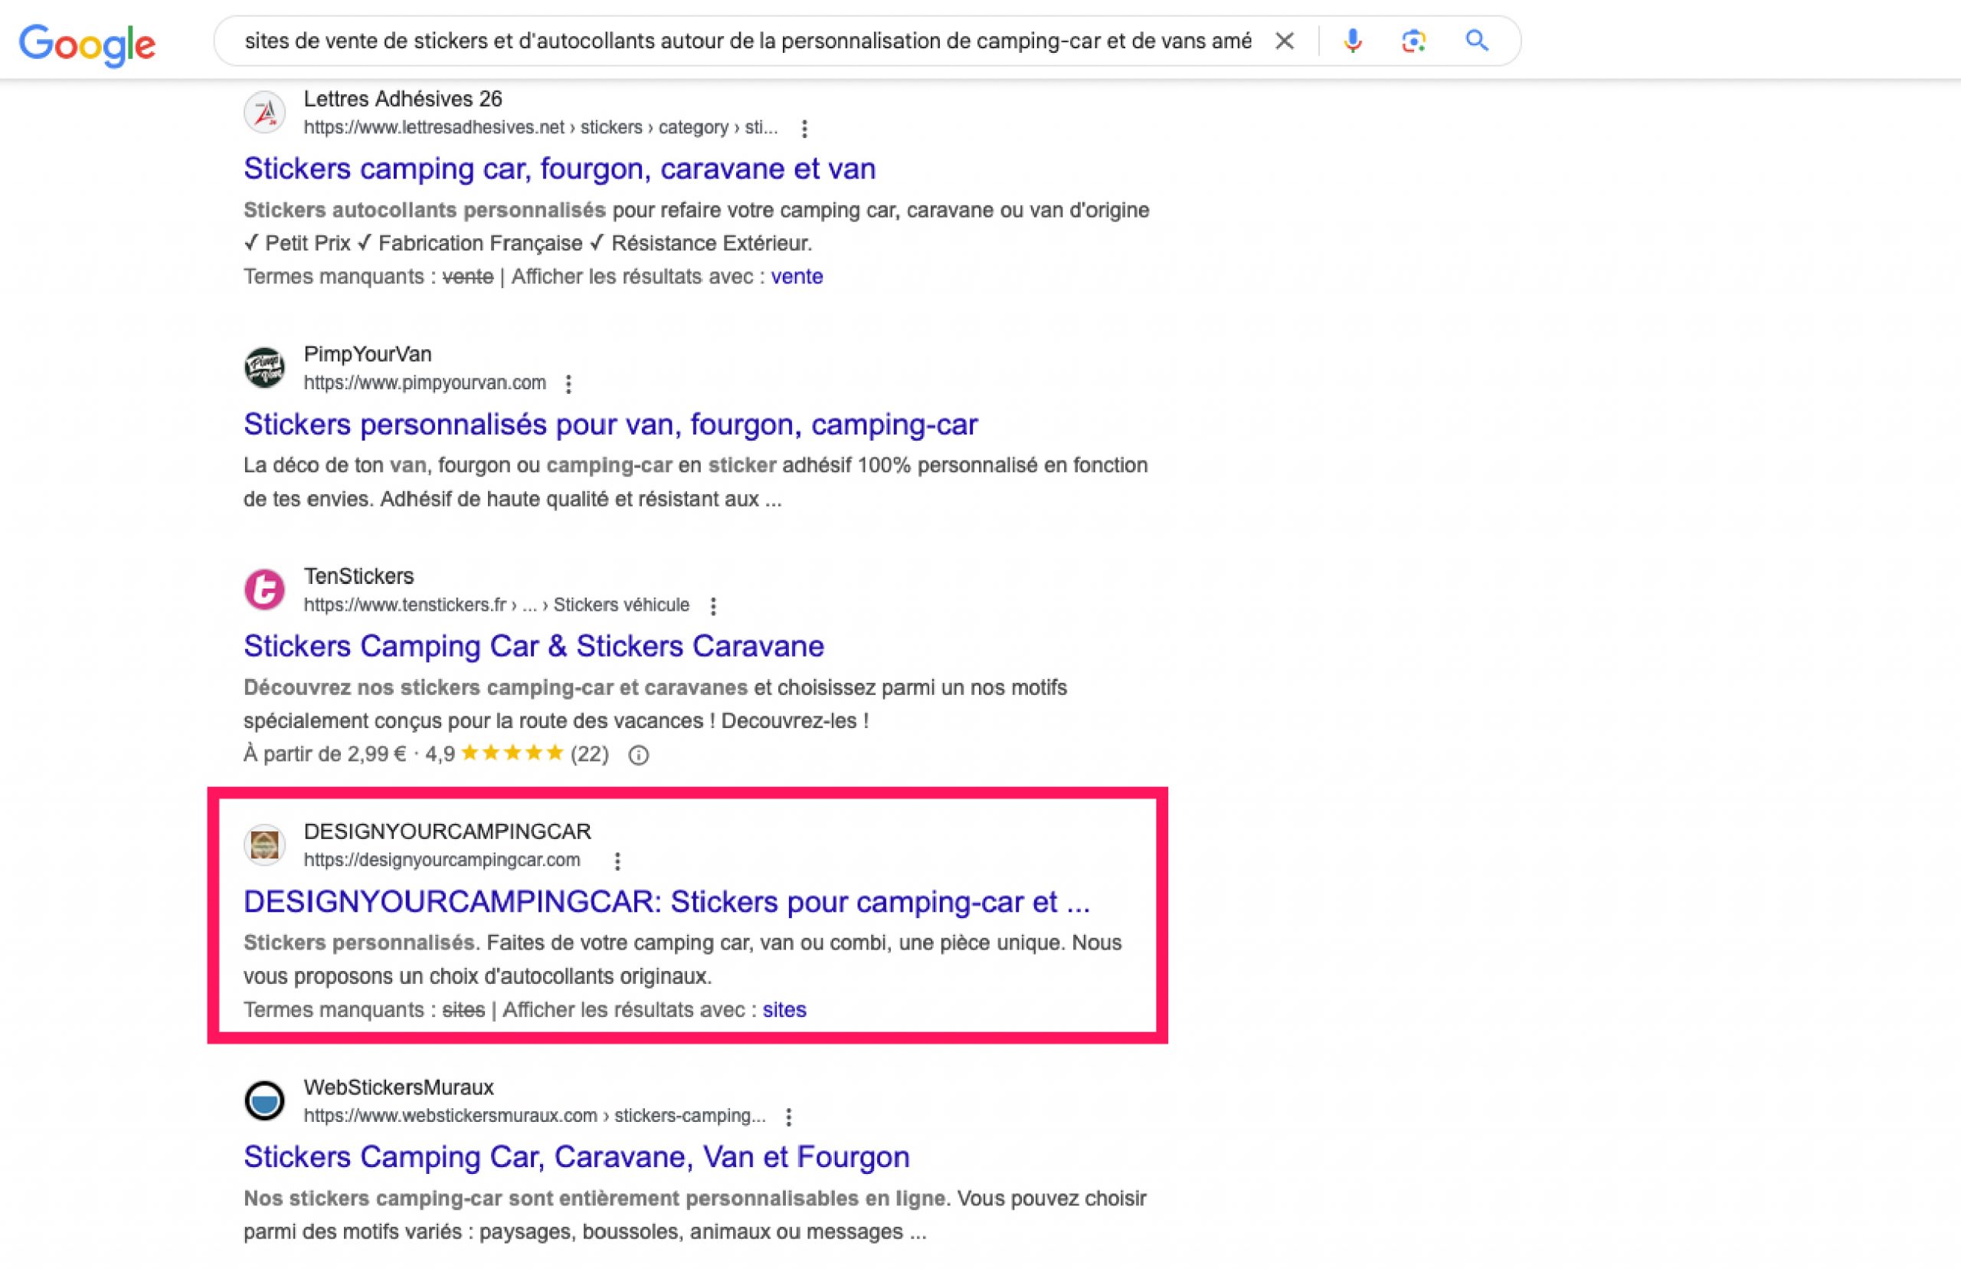The image size is (1961, 1269).
Task: Open "Stickers camping car, fourgon, caravane et van"
Action: tap(559, 169)
